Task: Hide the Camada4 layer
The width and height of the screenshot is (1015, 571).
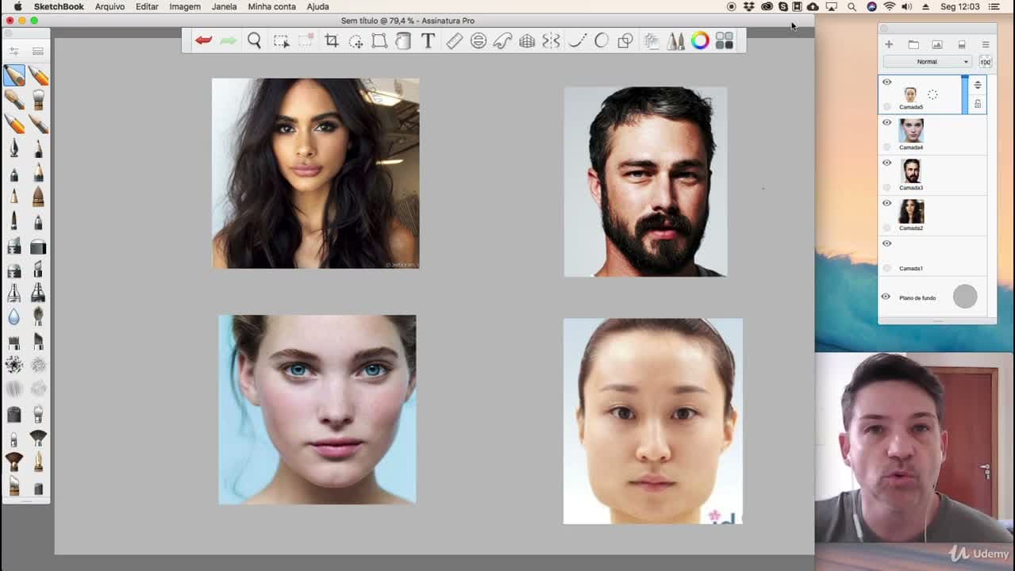Action: coord(886,122)
